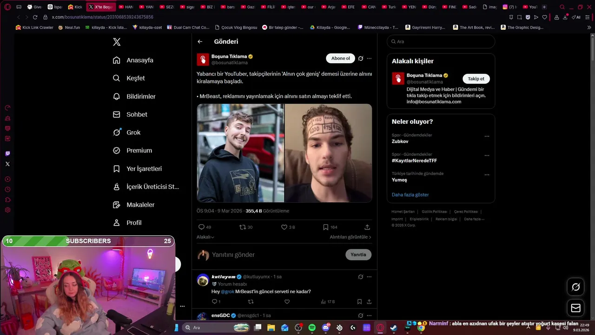595x335 pixels.
Task: Click the repost icon showing 30
Action: coord(246,227)
